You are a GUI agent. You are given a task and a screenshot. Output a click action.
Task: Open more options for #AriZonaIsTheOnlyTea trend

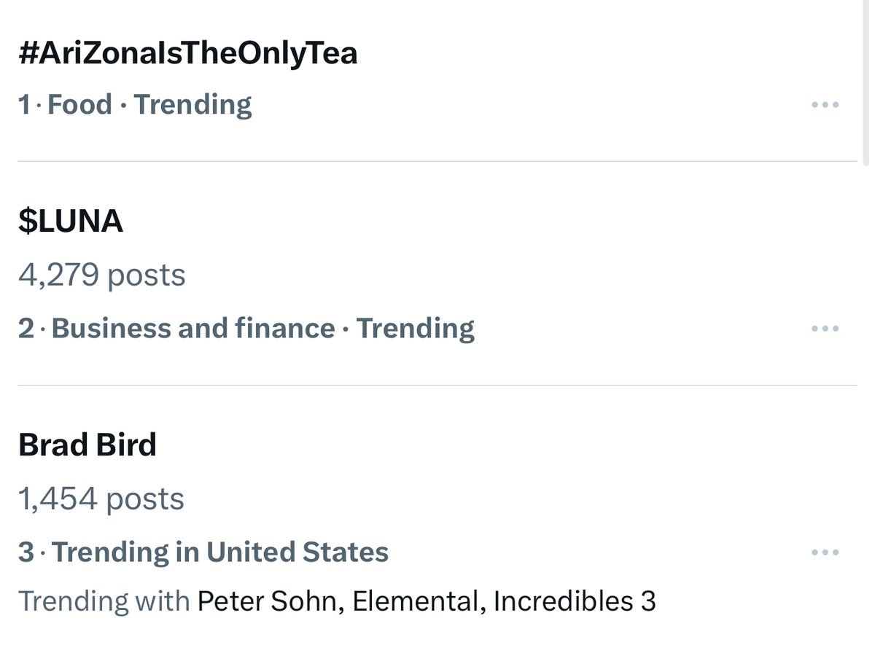[825, 105]
